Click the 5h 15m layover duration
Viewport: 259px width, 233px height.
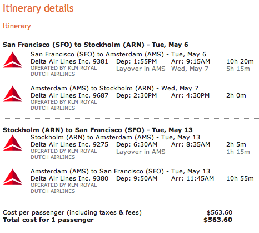click(x=238, y=69)
